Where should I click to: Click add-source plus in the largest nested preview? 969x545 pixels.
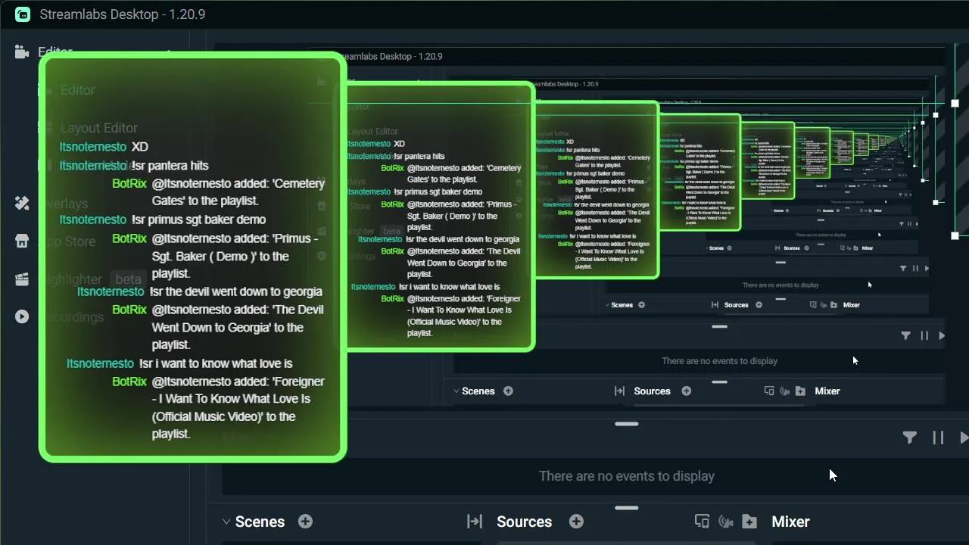pyautogui.click(x=686, y=391)
